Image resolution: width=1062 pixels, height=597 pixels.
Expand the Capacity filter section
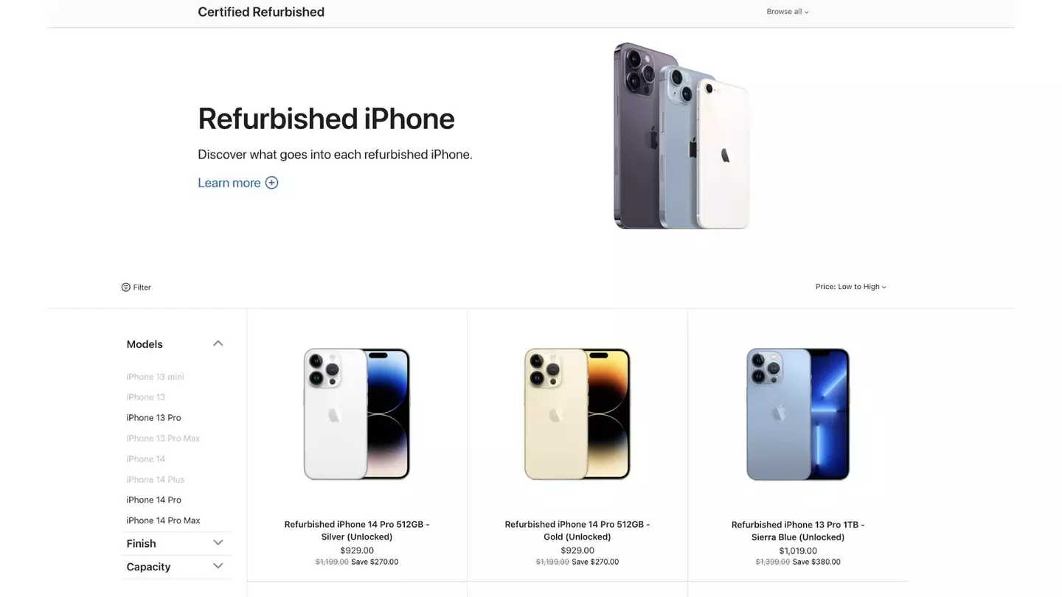(218, 566)
